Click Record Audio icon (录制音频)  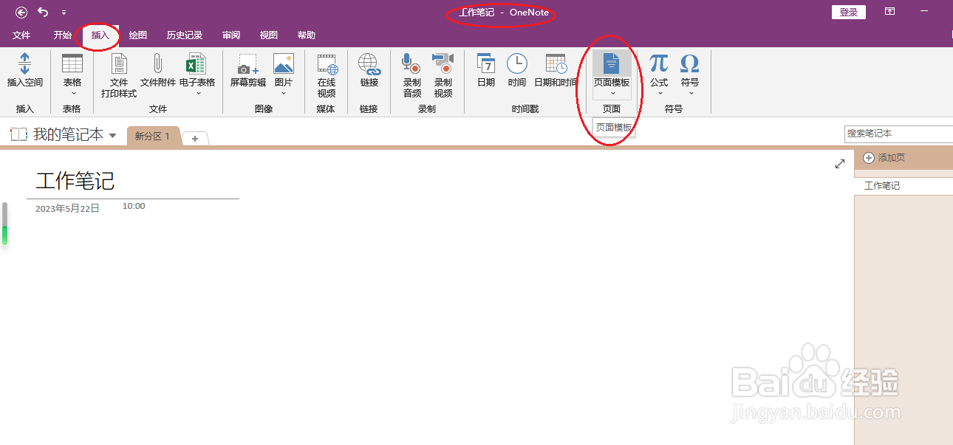[411, 64]
